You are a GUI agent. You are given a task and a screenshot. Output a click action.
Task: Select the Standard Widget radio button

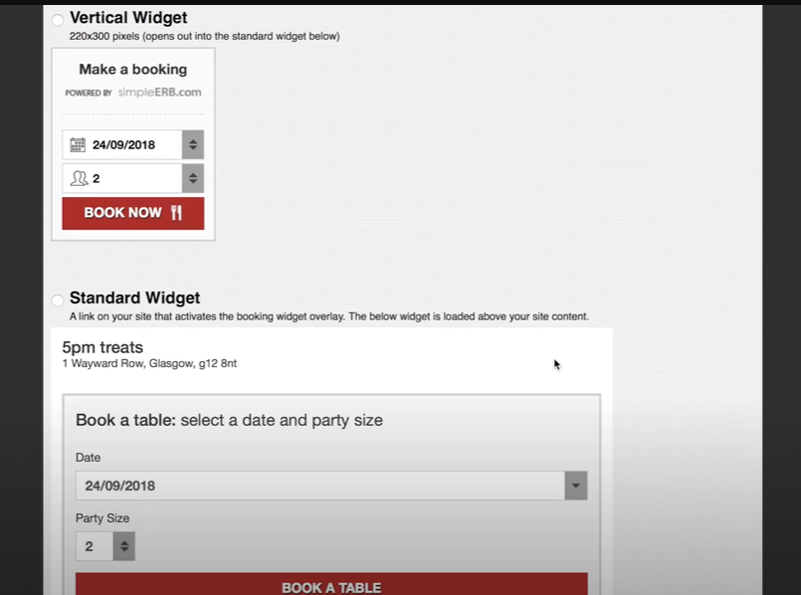[x=58, y=299]
